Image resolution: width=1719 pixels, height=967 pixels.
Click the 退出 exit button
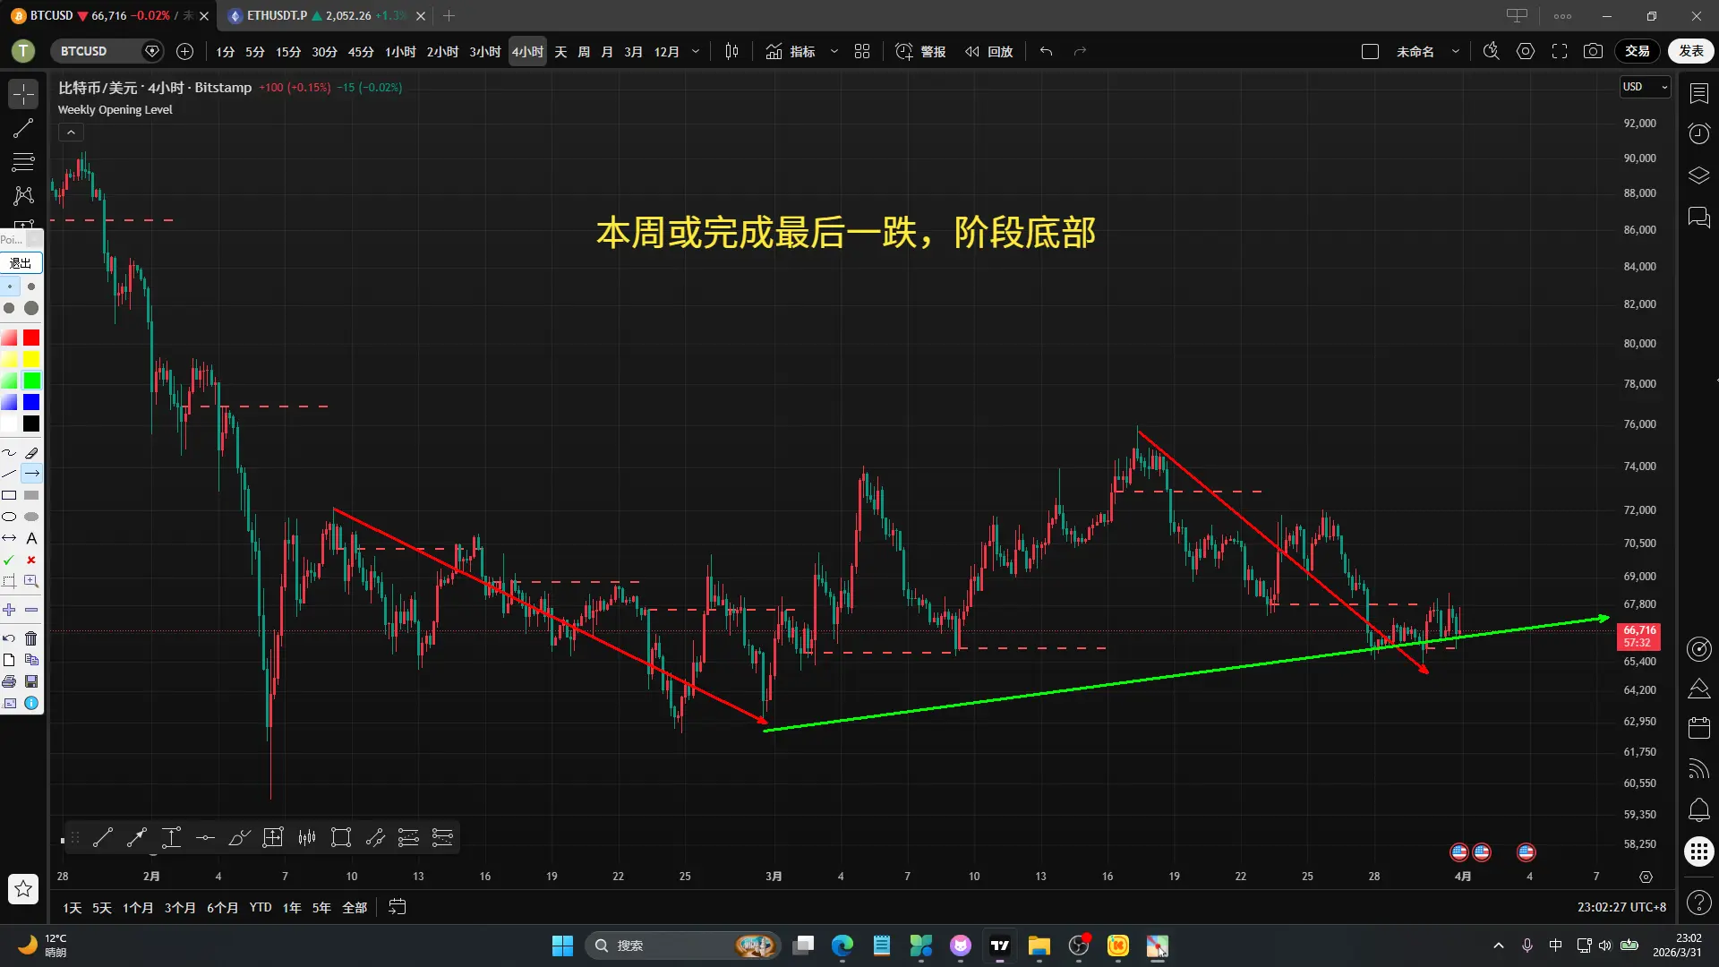point(21,262)
